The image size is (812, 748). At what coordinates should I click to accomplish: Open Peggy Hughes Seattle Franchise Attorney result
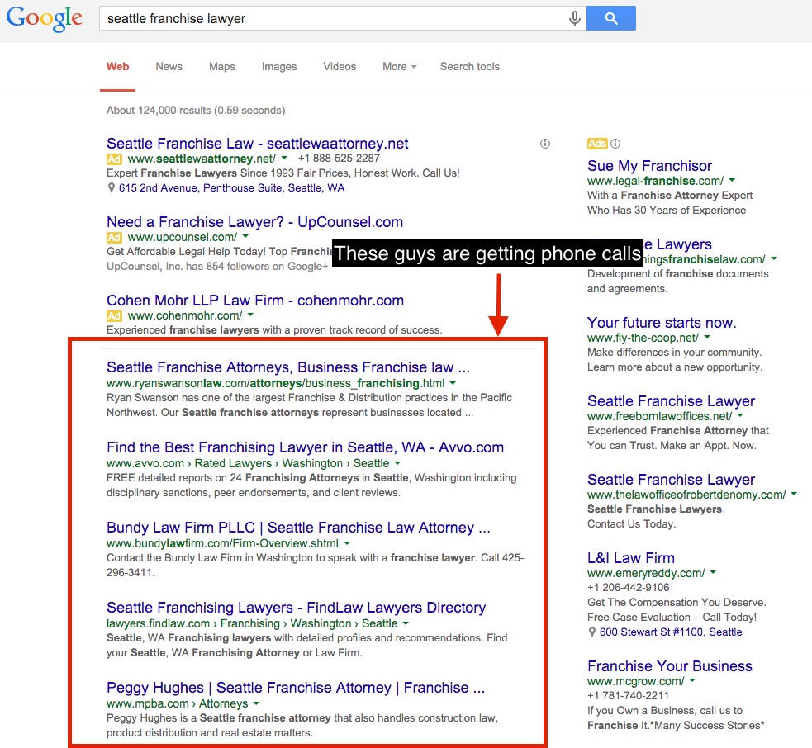tap(296, 688)
